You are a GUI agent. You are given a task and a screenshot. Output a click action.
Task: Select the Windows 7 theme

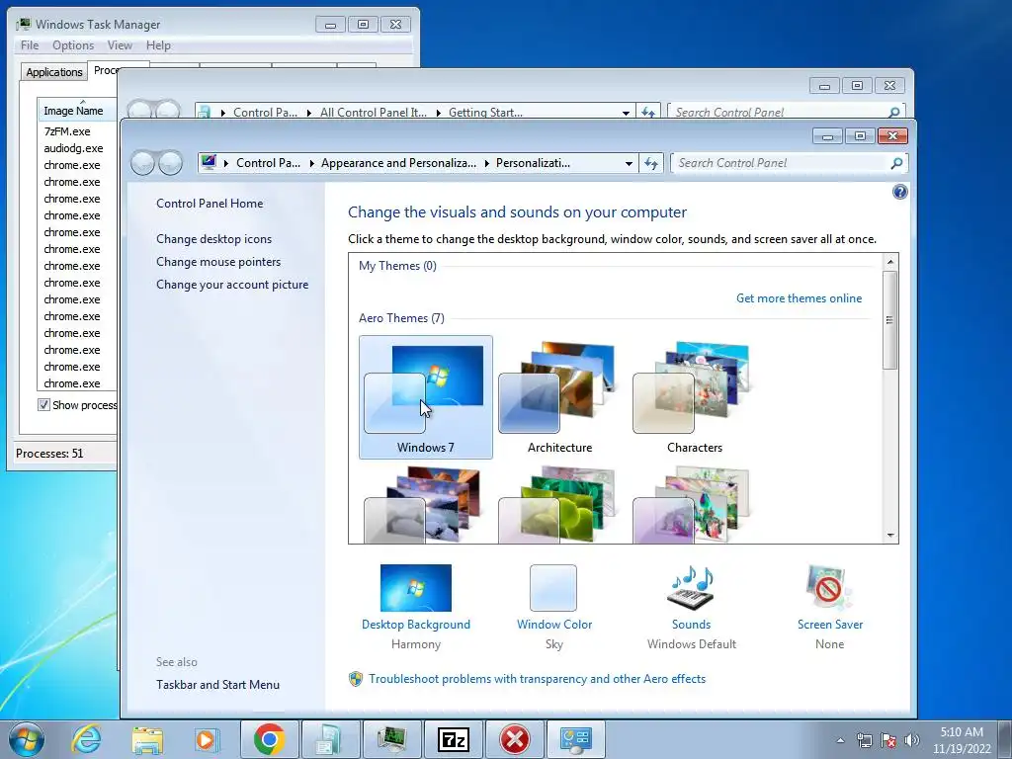[x=425, y=397]
